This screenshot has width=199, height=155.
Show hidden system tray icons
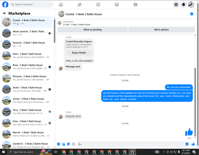pos(164,152)
